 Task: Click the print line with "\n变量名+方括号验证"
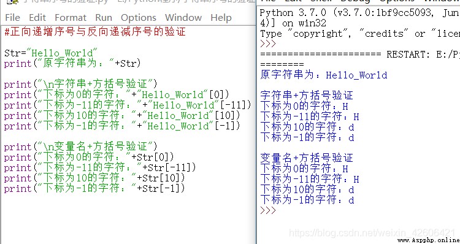[x=81, y=147]
